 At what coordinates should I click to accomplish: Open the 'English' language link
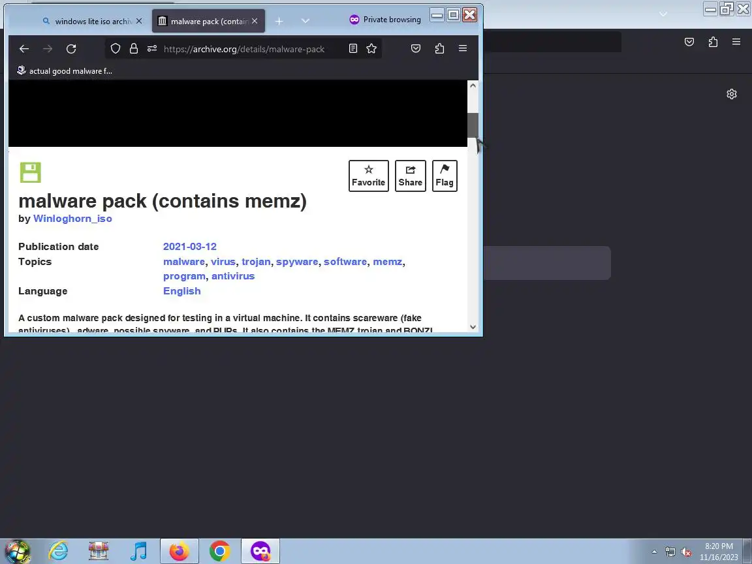[181, 291]
